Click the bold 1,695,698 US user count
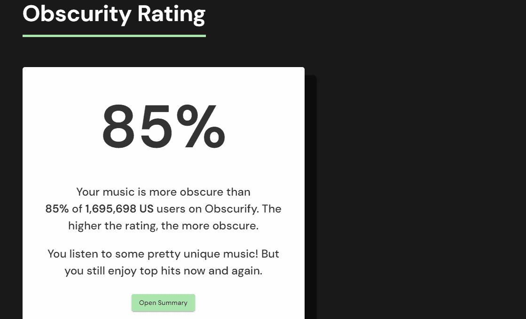526x319 pixels. pyautogui.click(x=119, y=209)
